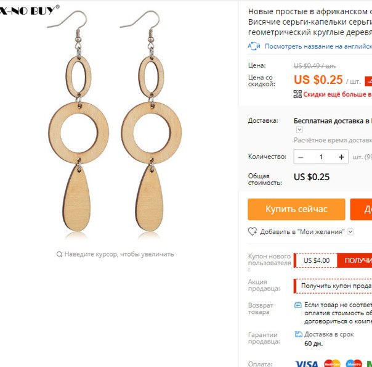
Task: Click the VISA payment logo
Action: point(306,364)
